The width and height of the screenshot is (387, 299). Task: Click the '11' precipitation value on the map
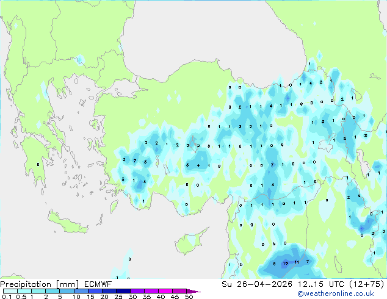(297, 262)
